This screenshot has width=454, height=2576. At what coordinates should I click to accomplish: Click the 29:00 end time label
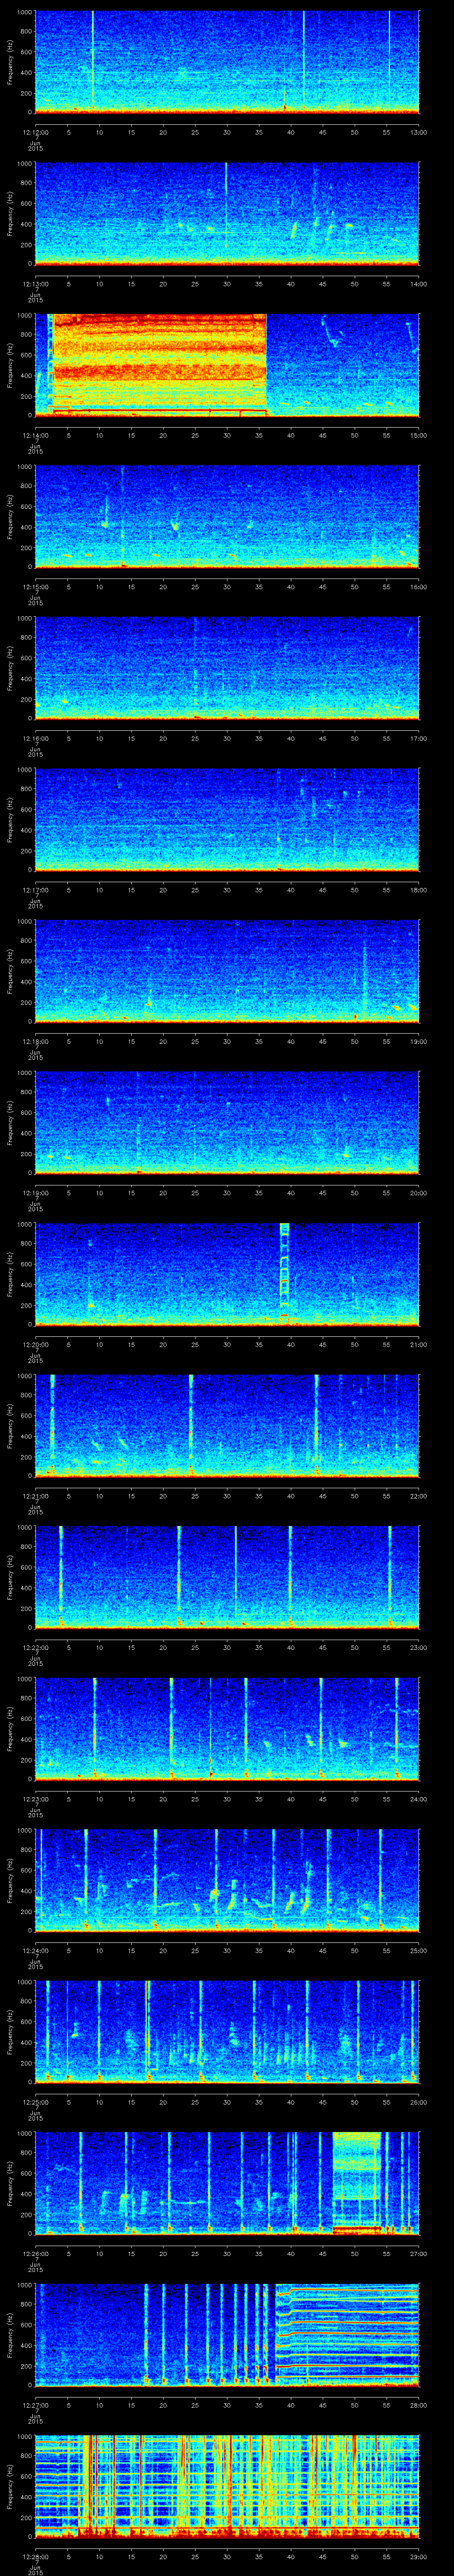point(418,2556)
